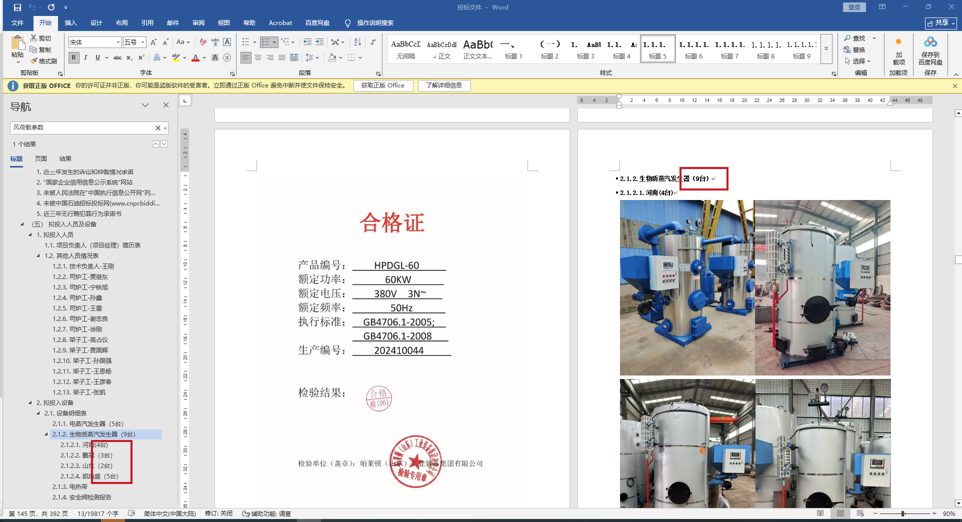Collapse the 2.1.2. 生物质蒸汽发生器 tree node
The width and height of the screenshot is (962, 522).
pos(46,434)
